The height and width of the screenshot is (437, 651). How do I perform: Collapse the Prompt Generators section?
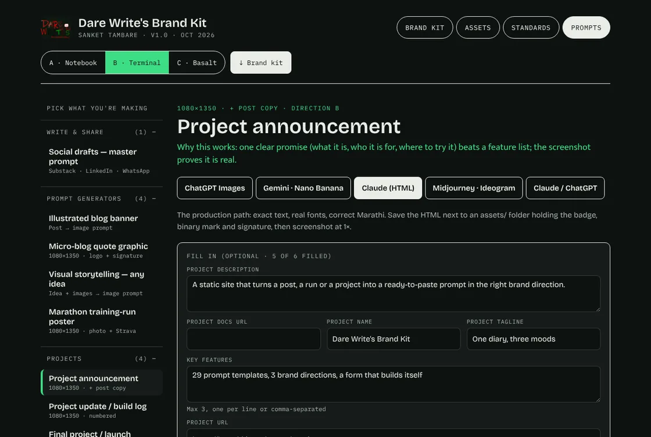154,199
